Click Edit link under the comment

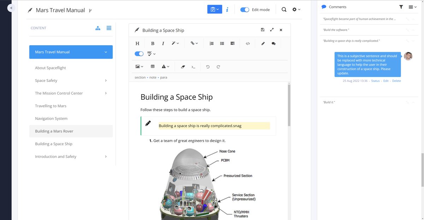point(386,81)
